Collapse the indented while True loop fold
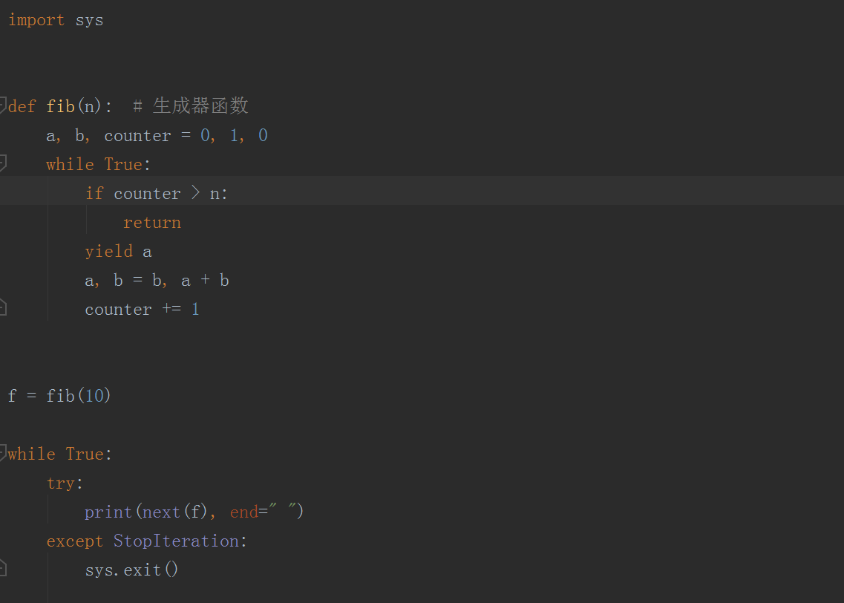Image resolution: width=844 pixels, height=603 pixels. coord(4,161)
